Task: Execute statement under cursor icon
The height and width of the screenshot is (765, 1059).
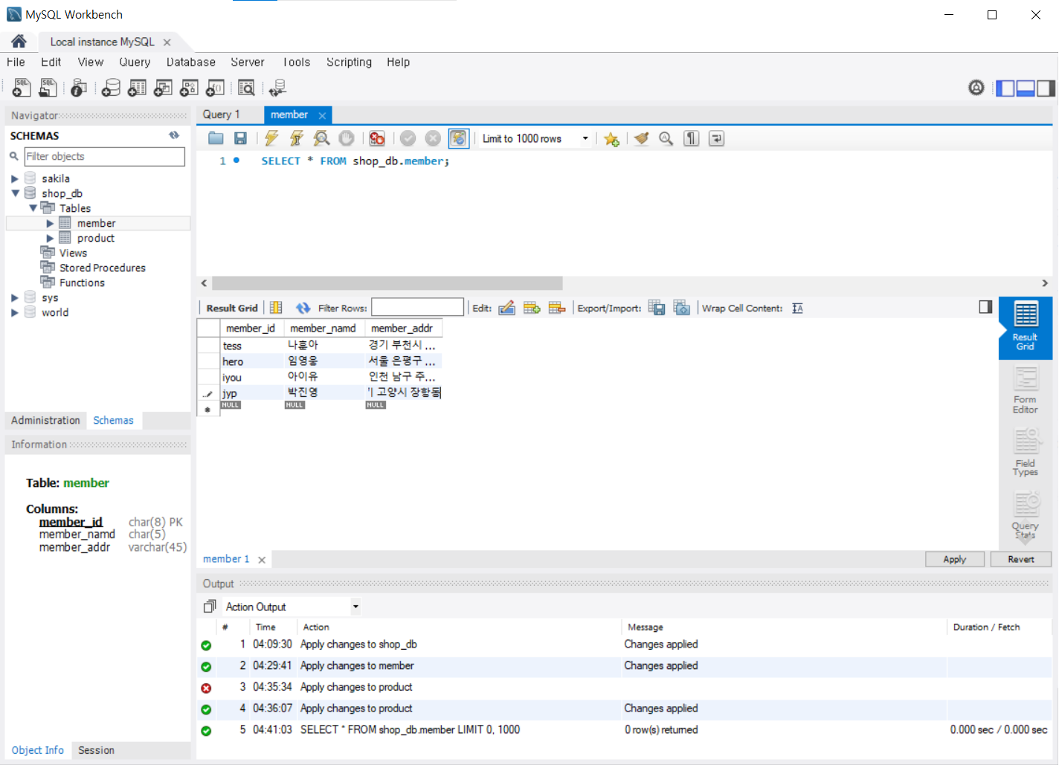Action: 296,138
